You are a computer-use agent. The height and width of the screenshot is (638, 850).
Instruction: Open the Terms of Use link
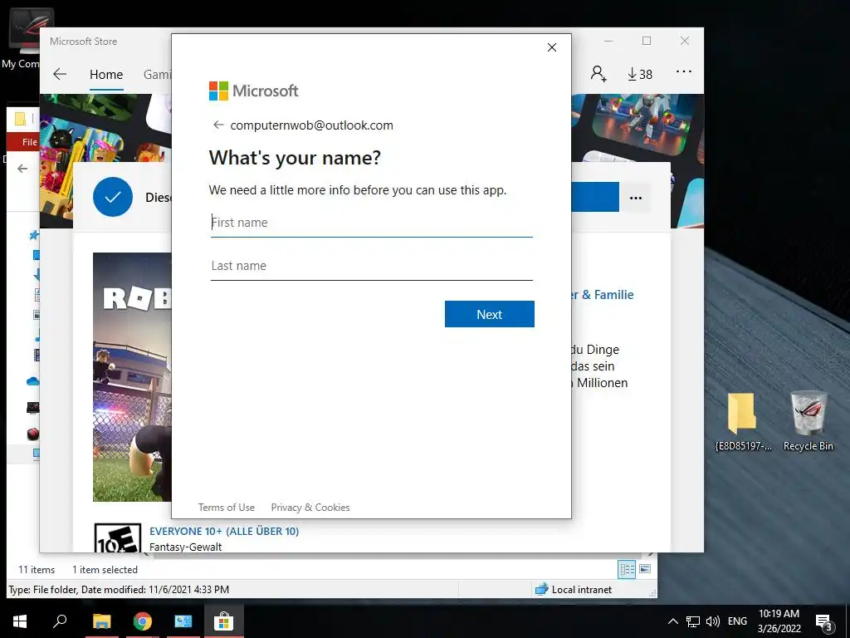click(x=227, y=508)
